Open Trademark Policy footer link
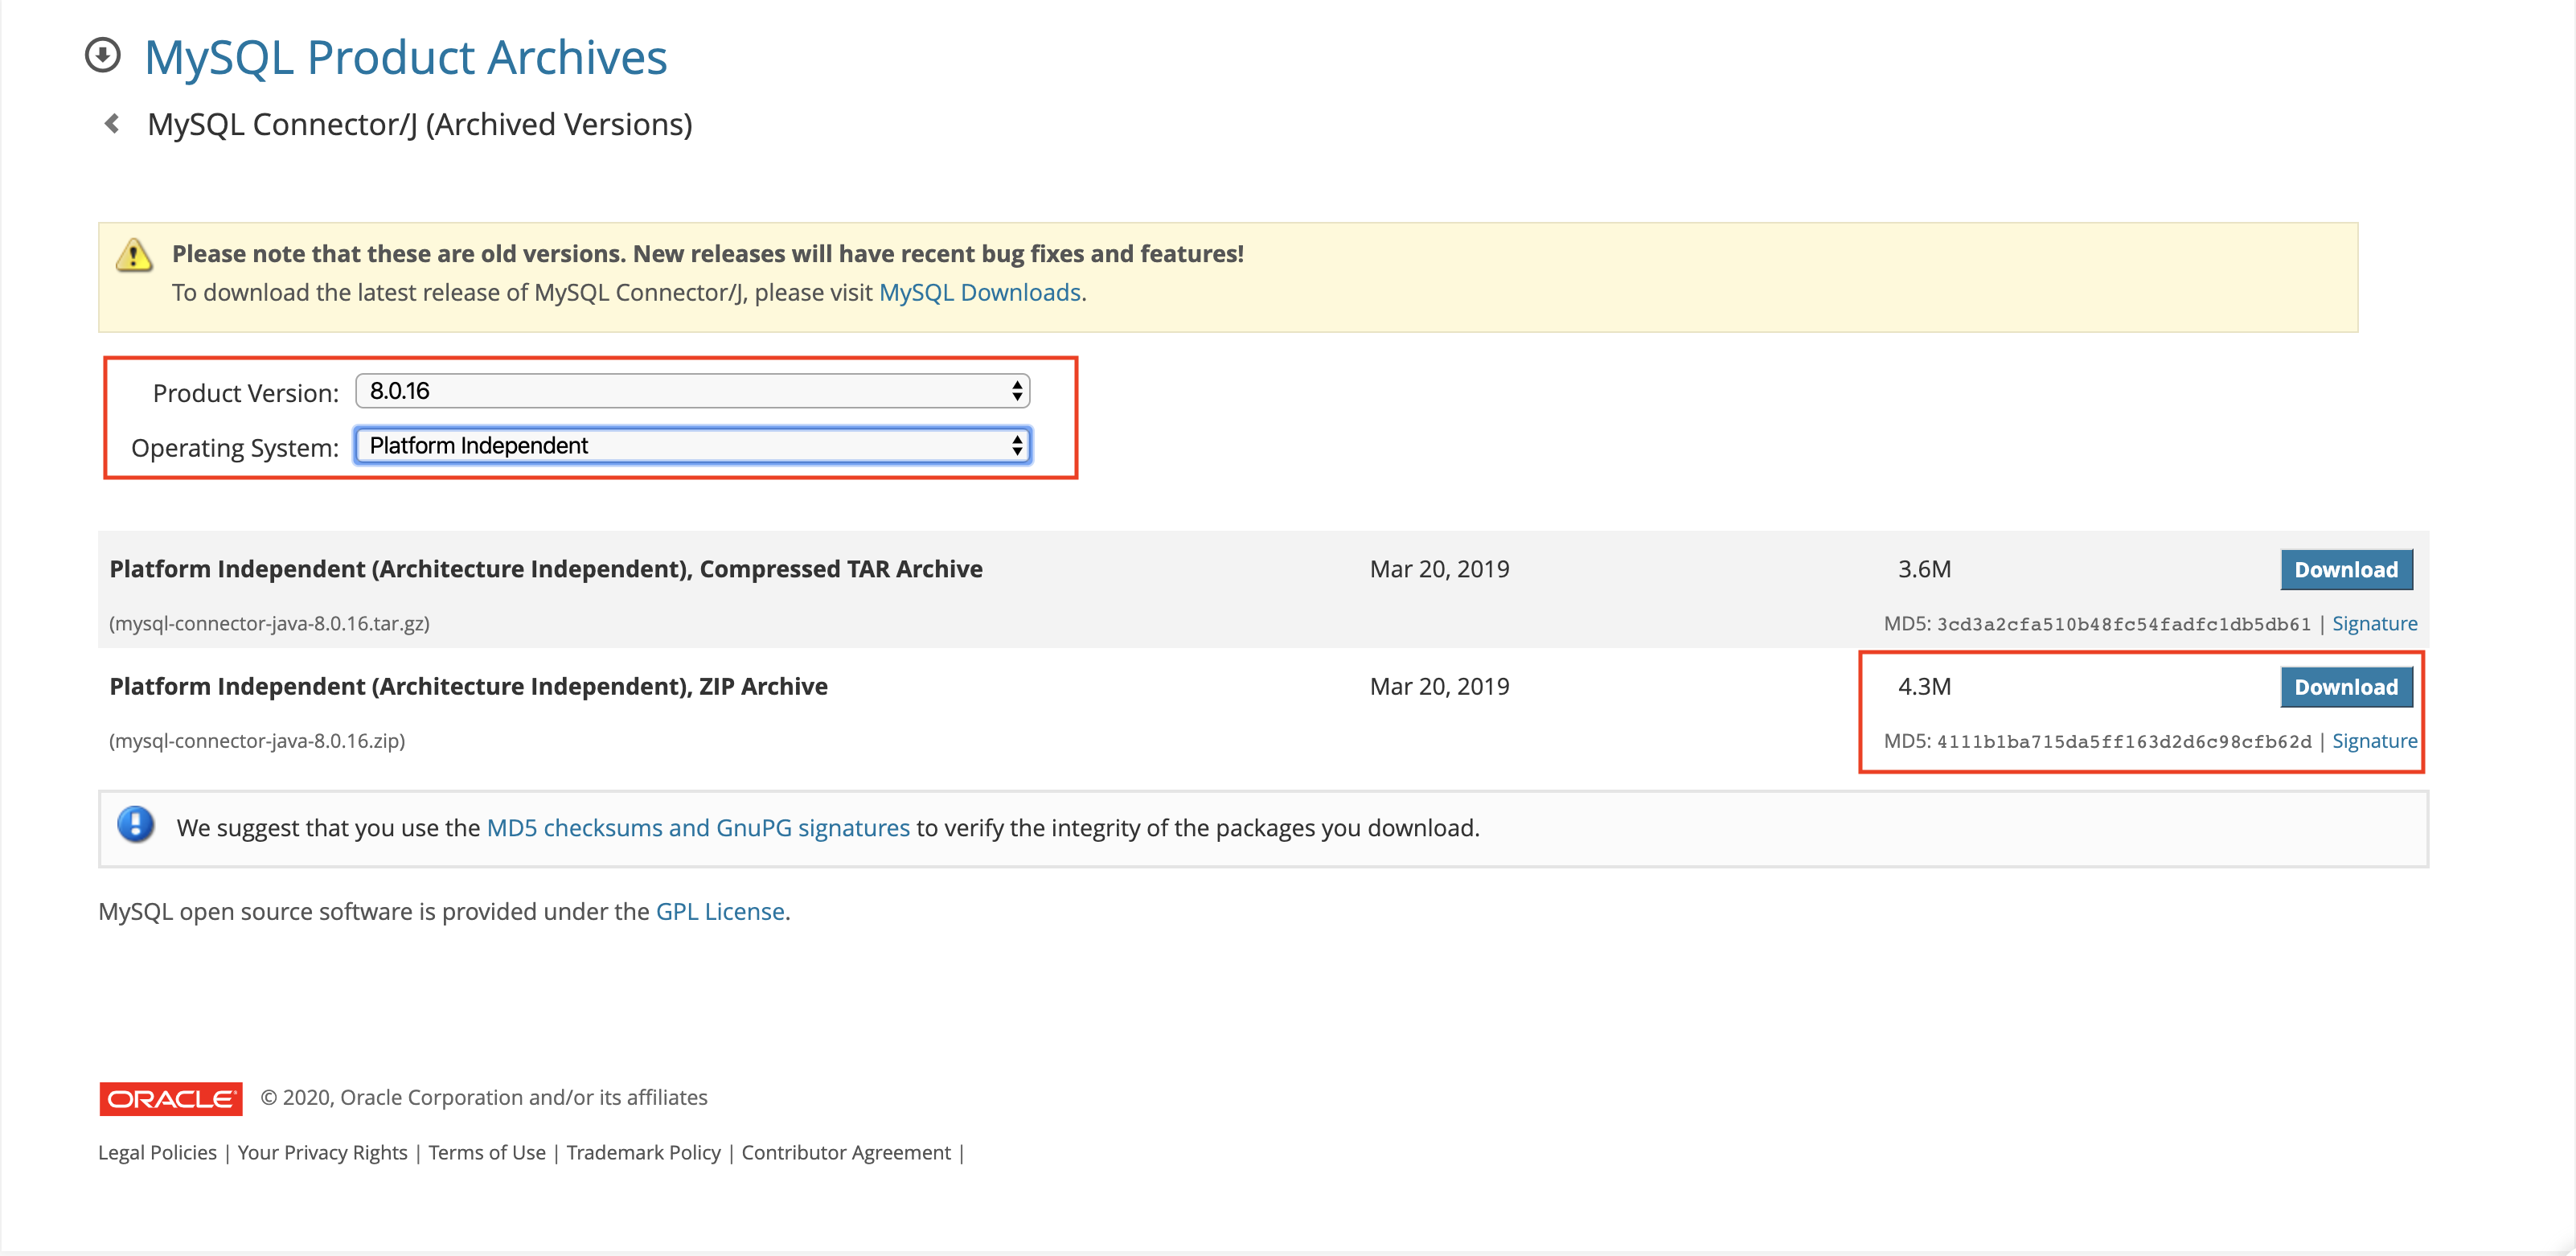This screenshot has width=2576, height=1256. (x=643, y=1153)
